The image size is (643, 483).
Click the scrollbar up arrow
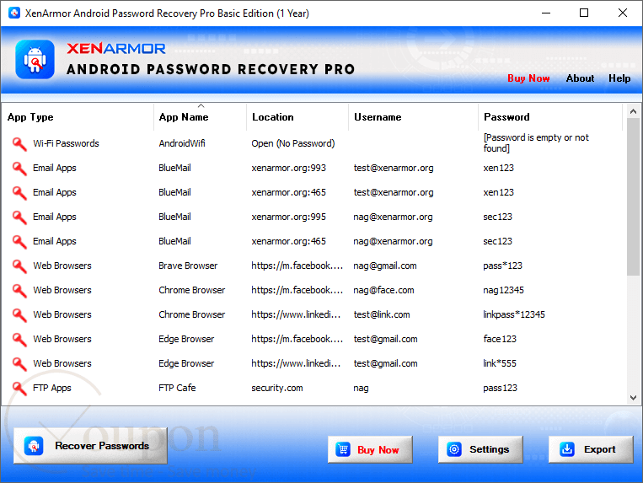[x=633, y=111]
